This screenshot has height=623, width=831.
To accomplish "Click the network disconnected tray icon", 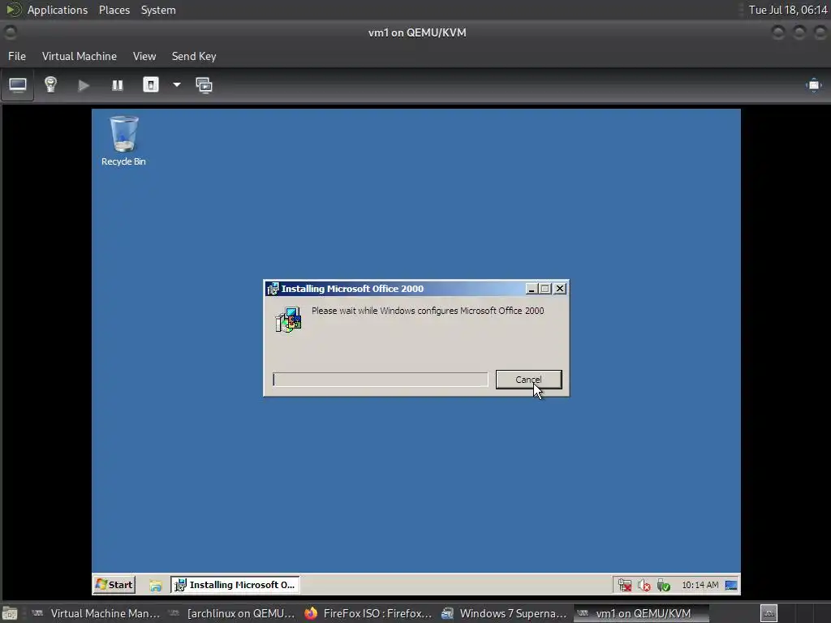I will [625, 586].
